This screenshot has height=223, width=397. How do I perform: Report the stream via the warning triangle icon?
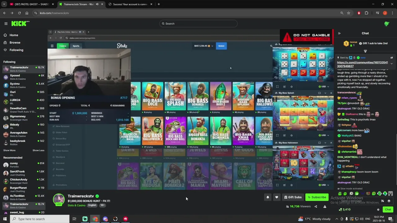tap(325, 207)
